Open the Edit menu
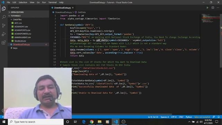 14,2
